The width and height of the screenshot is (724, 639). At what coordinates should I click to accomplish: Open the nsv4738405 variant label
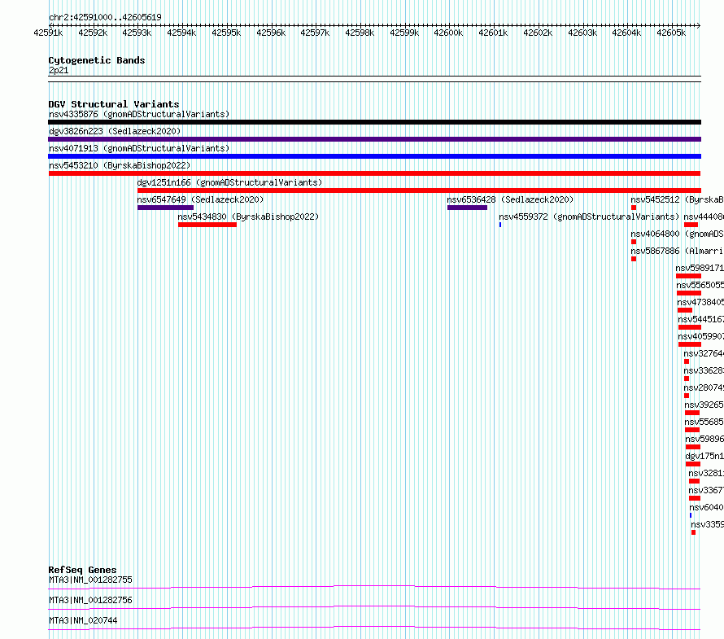700,302
